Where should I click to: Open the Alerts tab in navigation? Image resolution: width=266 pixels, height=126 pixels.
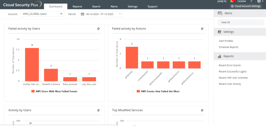tap(114, 6)
